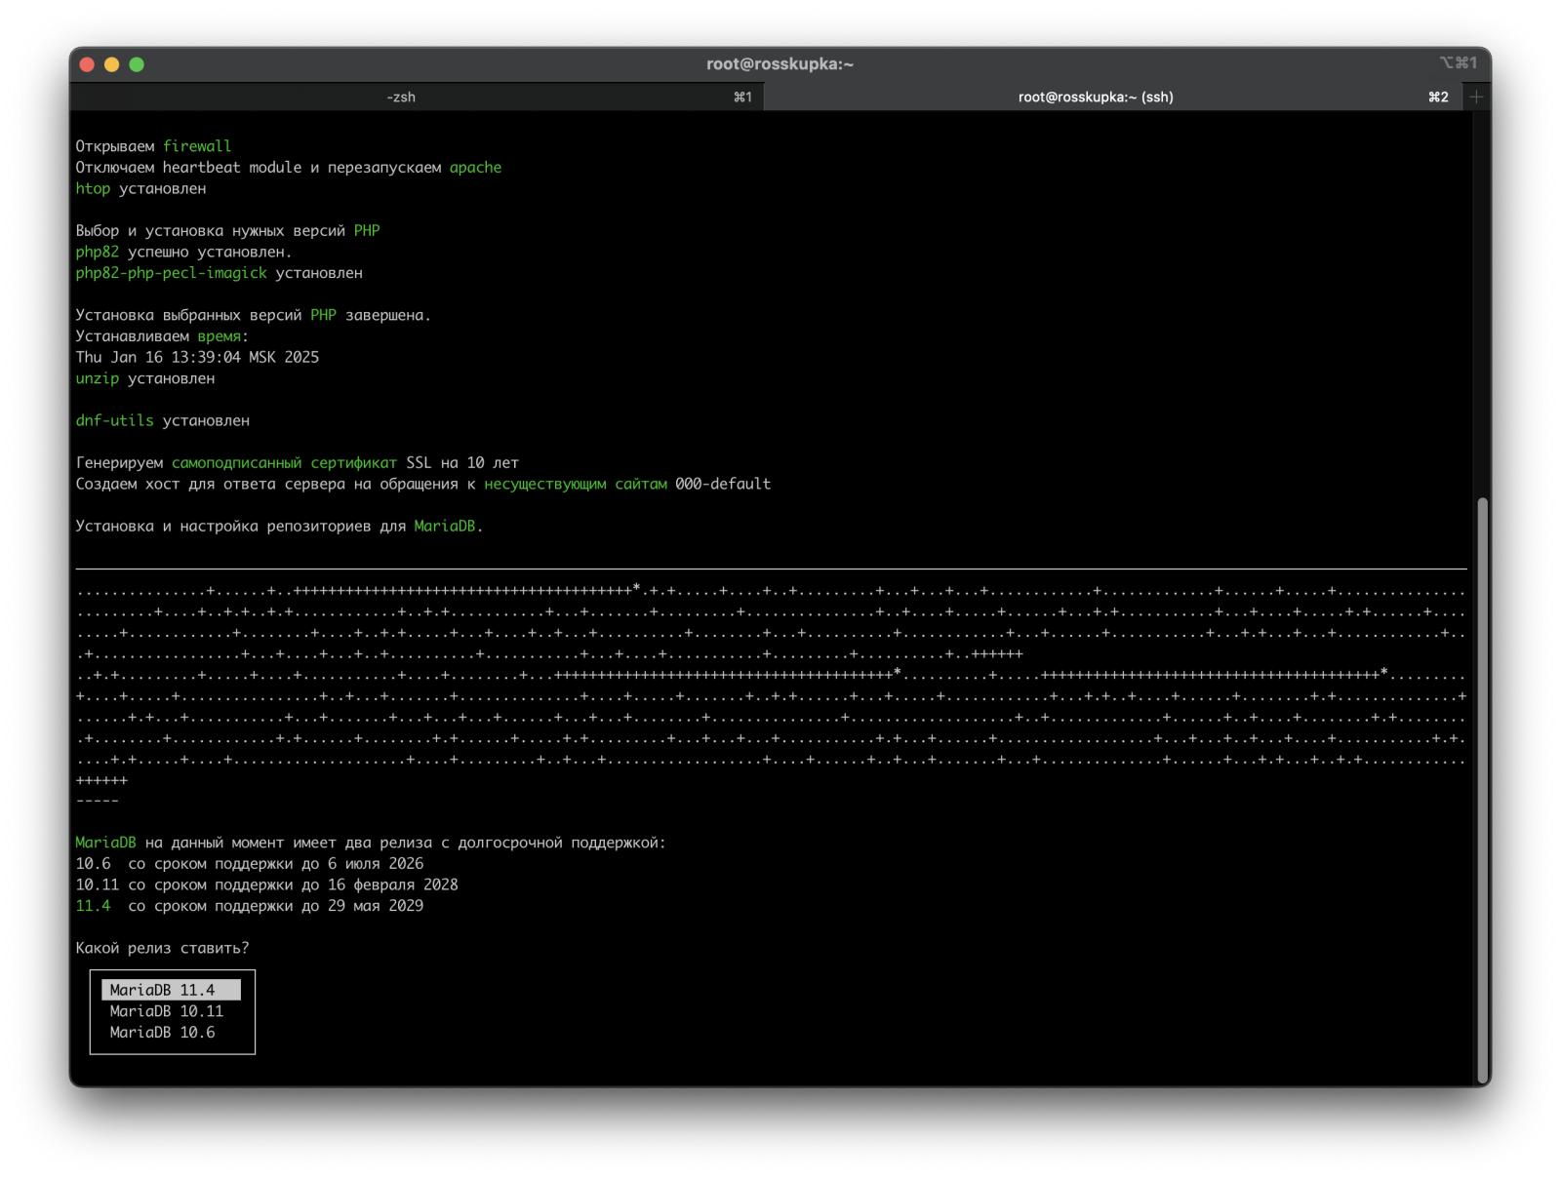
Task: Click the green 11.4 support line
Action: [x=250, y=906]
